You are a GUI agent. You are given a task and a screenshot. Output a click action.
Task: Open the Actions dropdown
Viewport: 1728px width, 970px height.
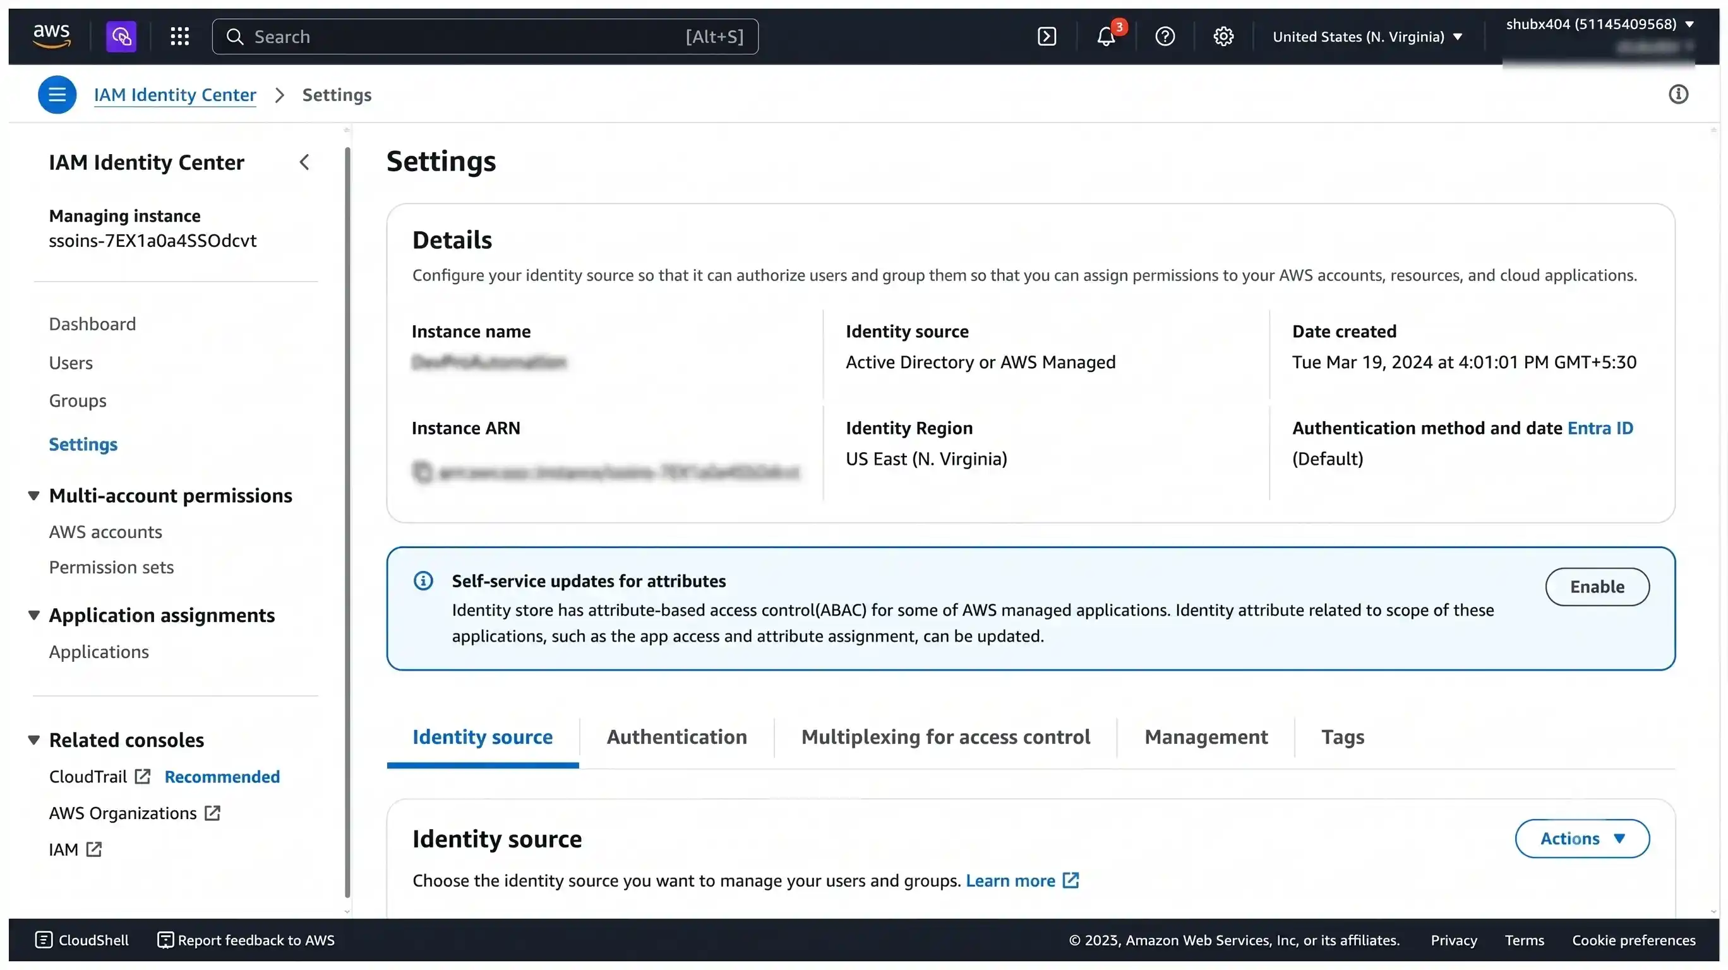point(1583,839)
